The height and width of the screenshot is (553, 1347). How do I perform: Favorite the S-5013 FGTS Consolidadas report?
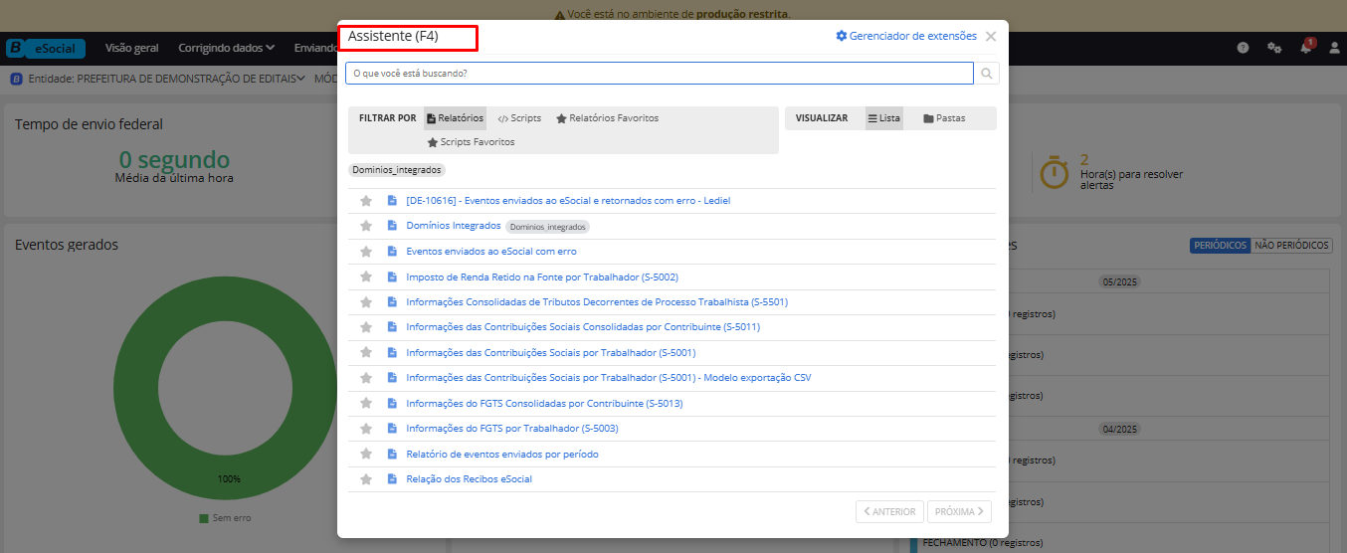[x=366, y=403]
